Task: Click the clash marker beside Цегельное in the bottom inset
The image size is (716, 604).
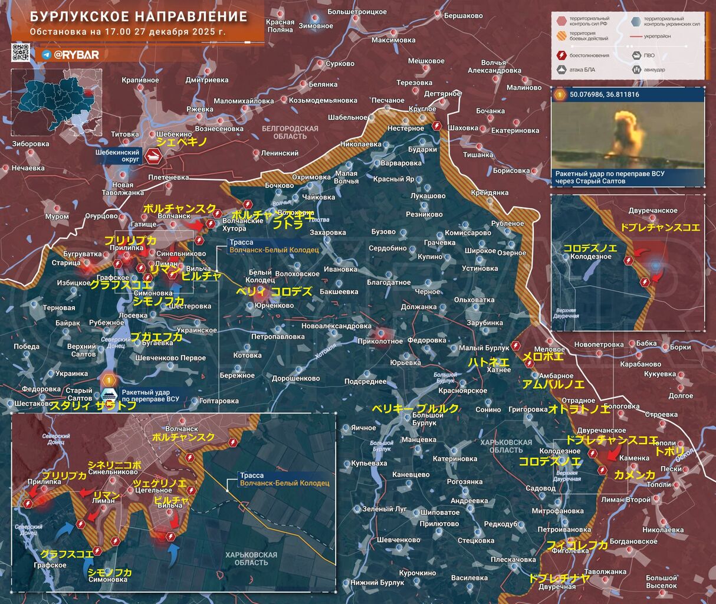Action: click(191, 491)
